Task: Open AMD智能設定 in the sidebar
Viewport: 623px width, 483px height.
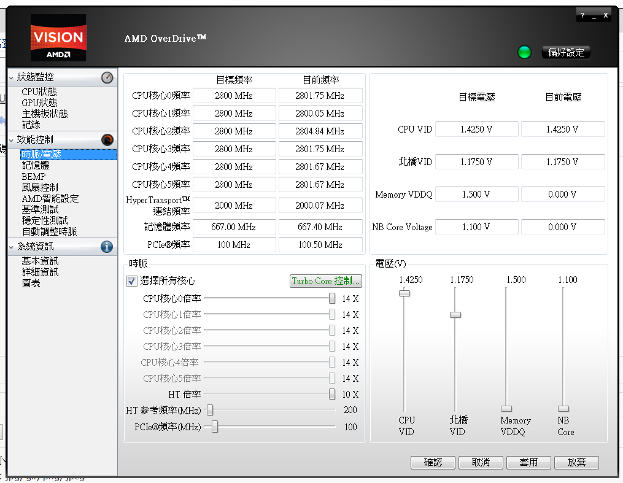Action: [x=50, y=198]
